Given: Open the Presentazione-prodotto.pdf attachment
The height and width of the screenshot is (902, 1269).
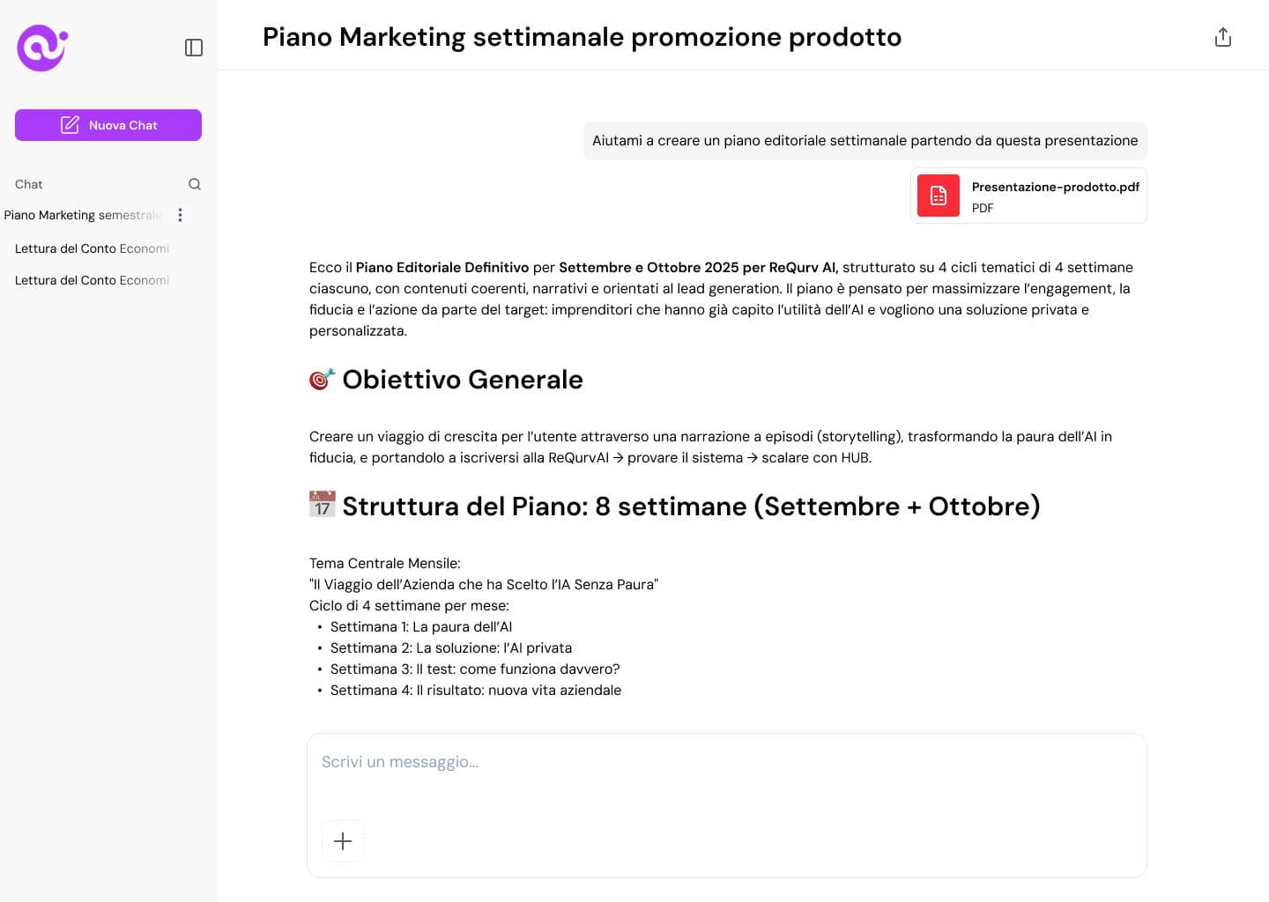Looking at the screenshot, I should pos(1054,196).
